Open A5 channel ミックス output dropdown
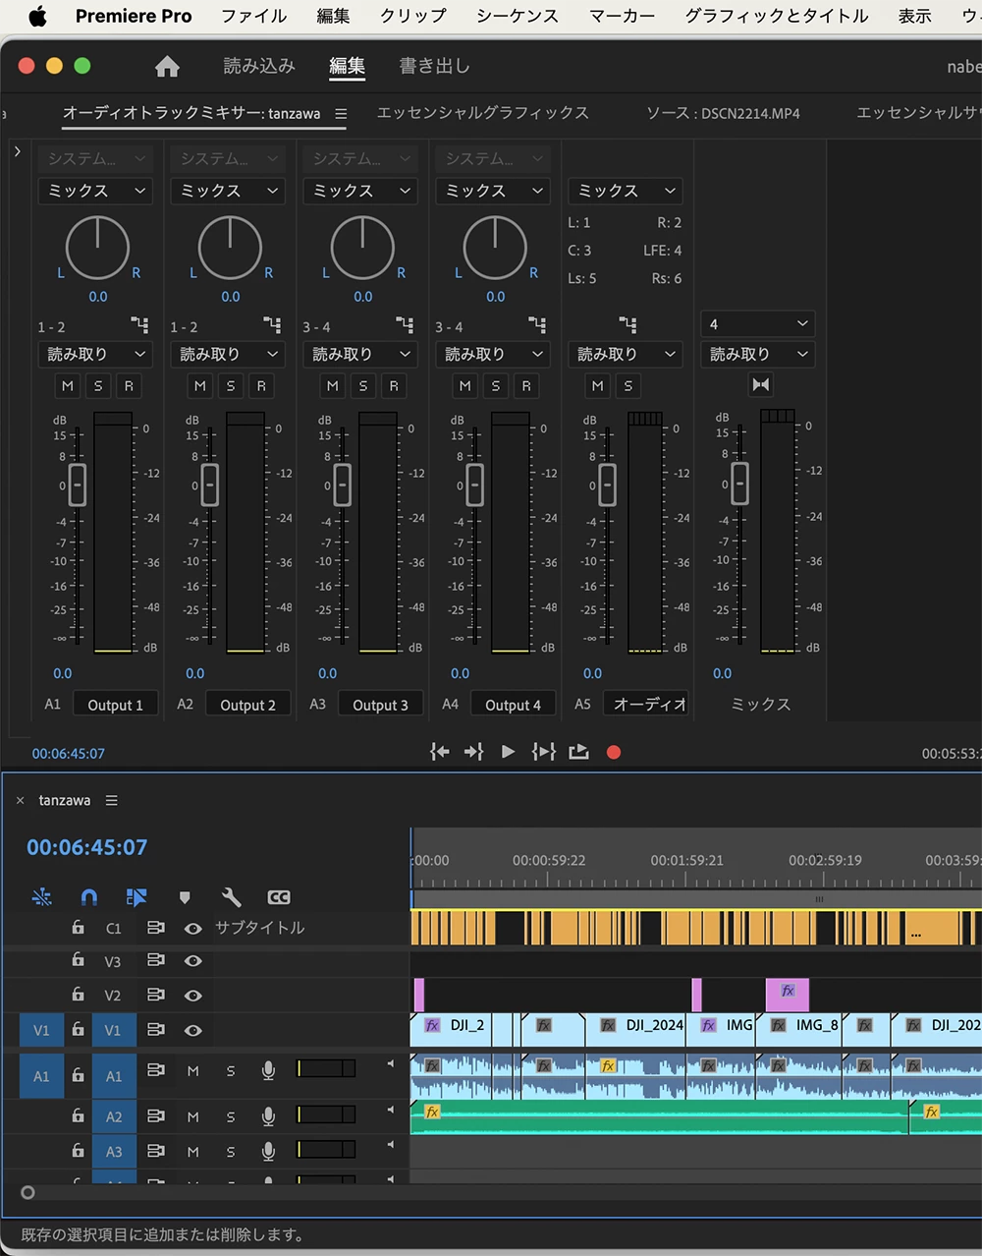982x1256 pixels. coord(626,191)
